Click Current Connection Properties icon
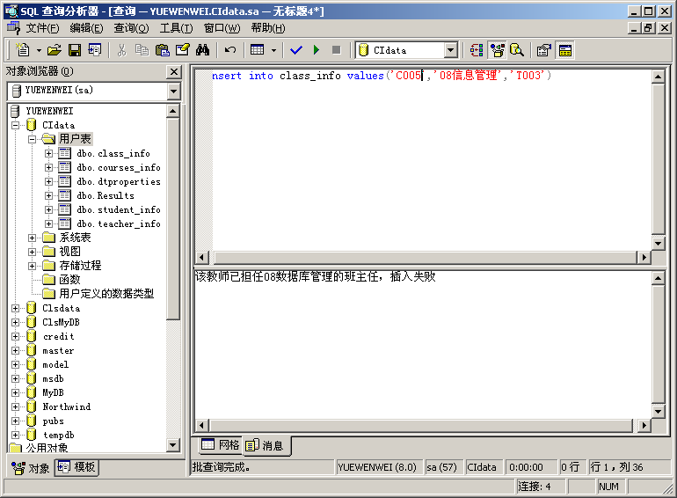The width and height of the screenshot is (677, 498). (544, 50)
